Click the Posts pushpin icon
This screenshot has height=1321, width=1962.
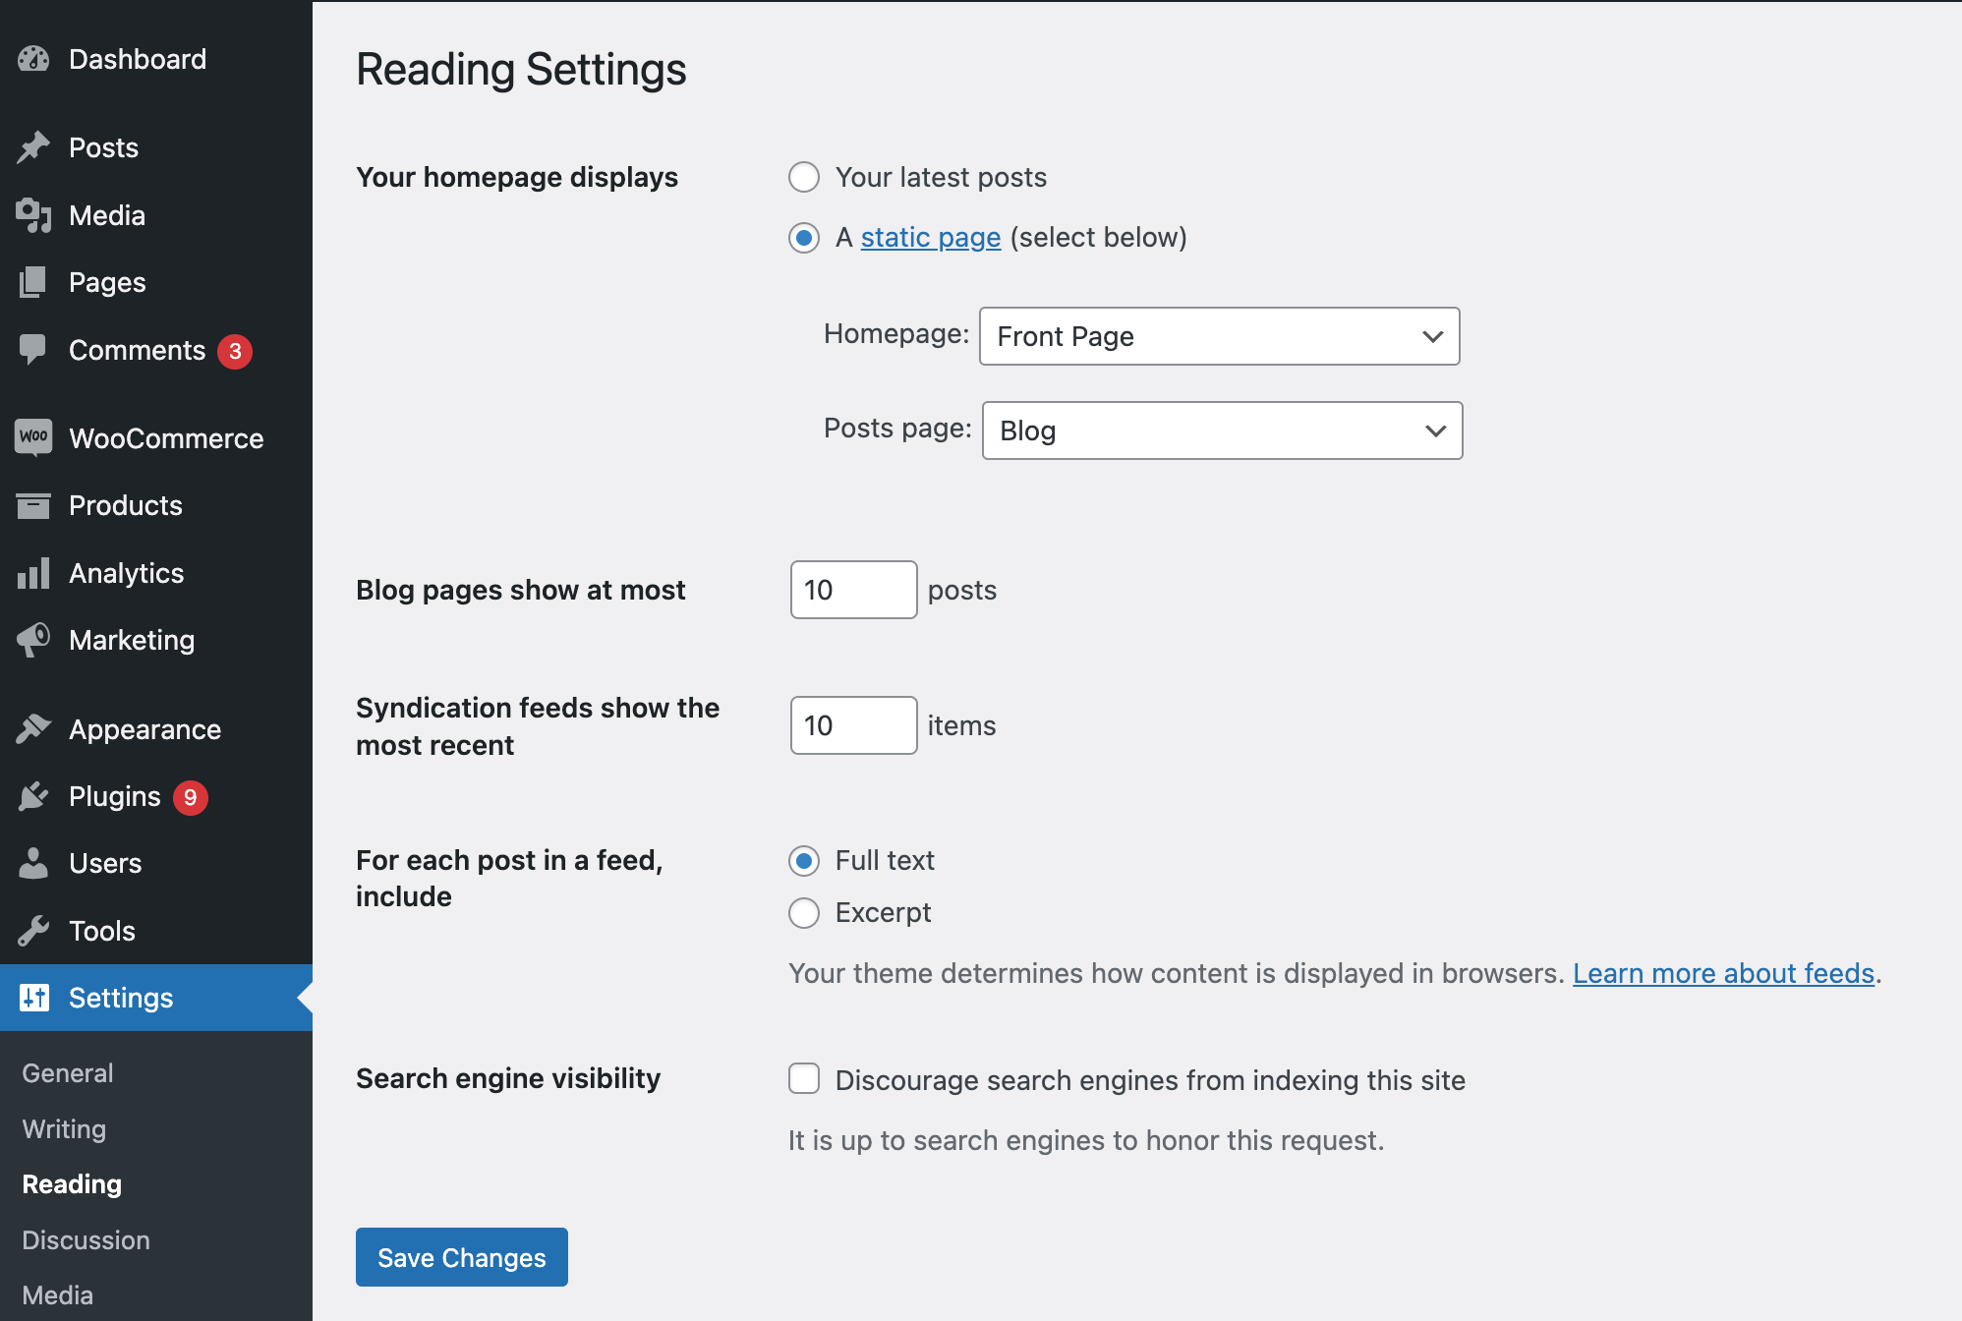point(33,147)
